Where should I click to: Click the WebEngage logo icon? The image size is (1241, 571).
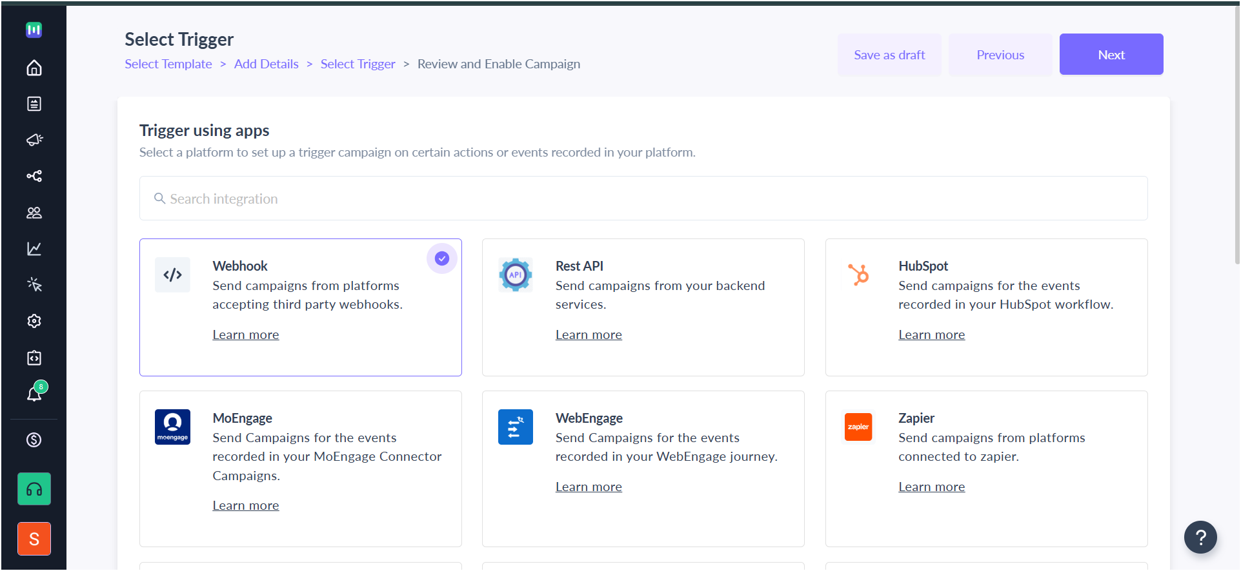pos(515,427)
